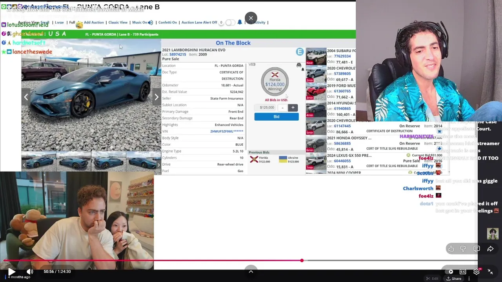The image size is (502, 282).
Task: Close overlay with the X button
Action: 251,18
